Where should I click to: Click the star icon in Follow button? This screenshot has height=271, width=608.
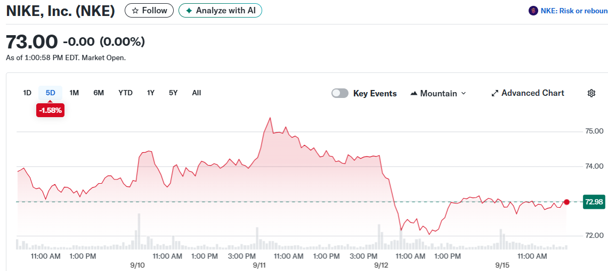[x=135, y=11]
